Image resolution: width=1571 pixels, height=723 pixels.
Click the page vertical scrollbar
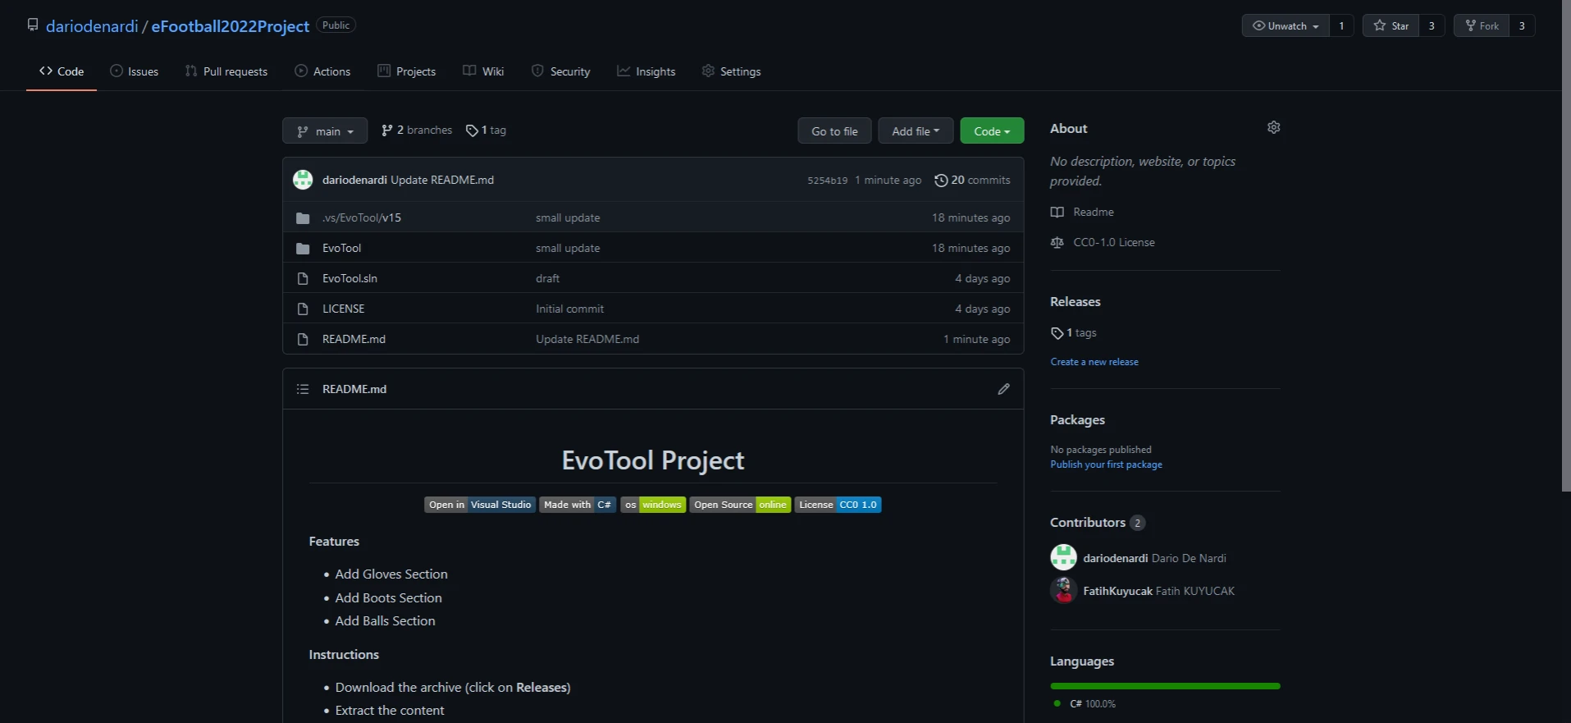point(1566,246)
